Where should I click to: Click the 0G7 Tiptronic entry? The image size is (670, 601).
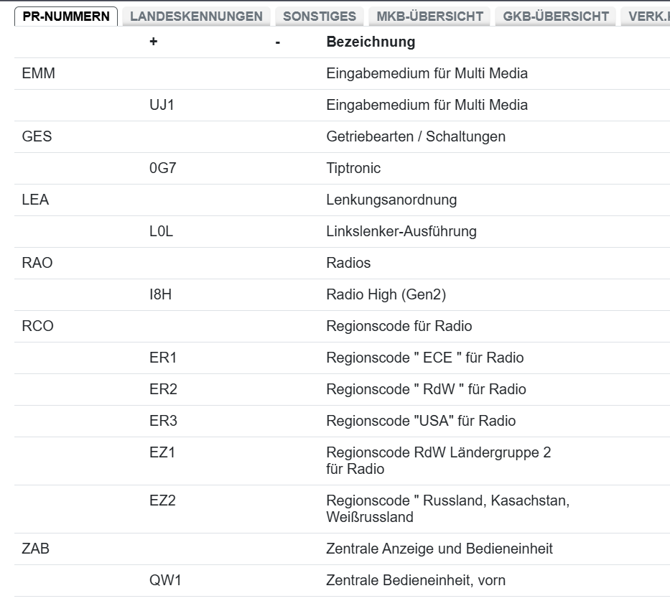pyautogui.click(x=342, y=168)
